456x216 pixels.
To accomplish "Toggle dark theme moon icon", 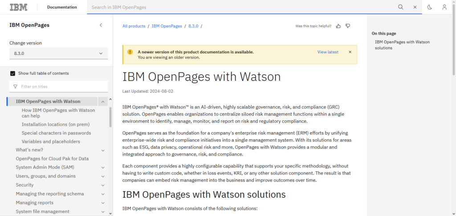I will pyautogui.click(x=430, y=7).
